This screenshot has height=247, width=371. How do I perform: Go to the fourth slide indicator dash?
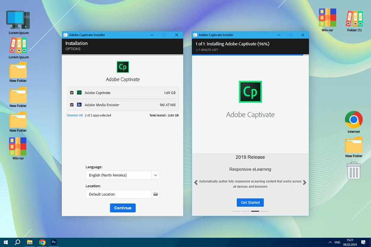tap(264, 211)
